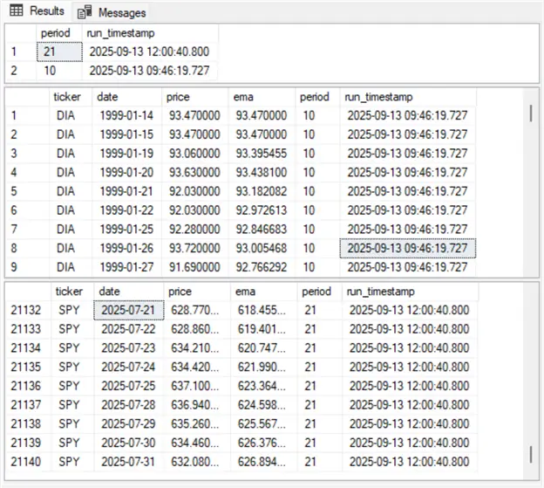Switch to the Results tab
The image size is (544, 488).
(x=37, y=10)
